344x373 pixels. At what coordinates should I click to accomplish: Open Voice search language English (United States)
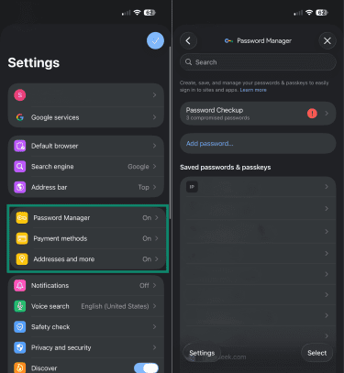pyautogui.click(x=86, y=306)
